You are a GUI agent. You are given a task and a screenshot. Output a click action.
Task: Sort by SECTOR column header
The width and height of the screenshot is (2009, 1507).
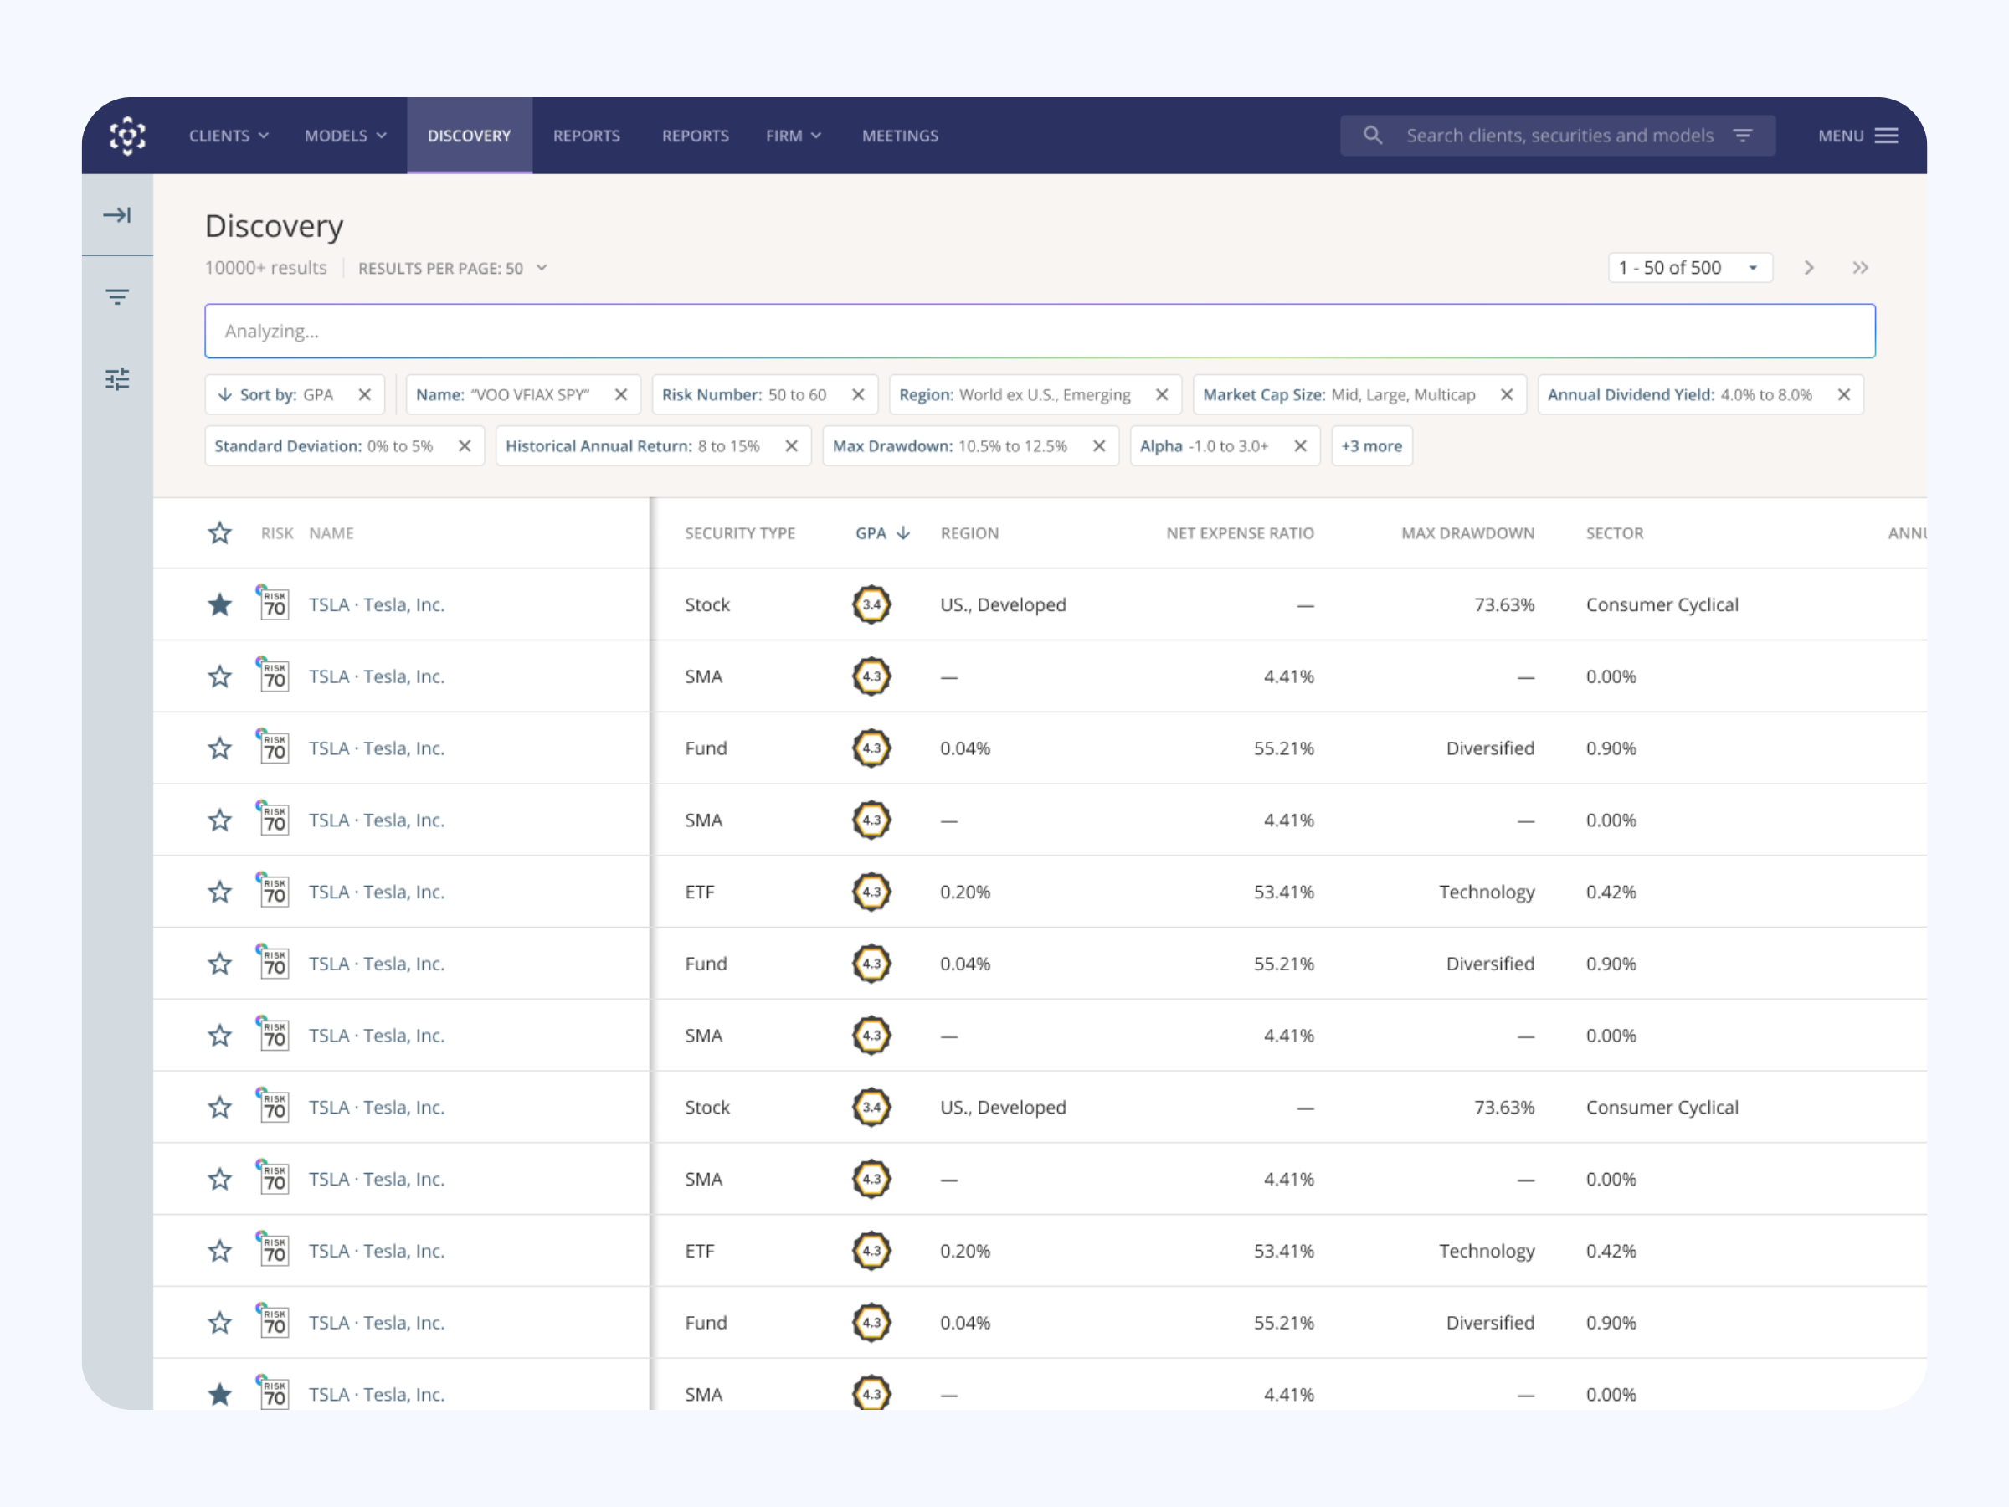point(1615,533)
